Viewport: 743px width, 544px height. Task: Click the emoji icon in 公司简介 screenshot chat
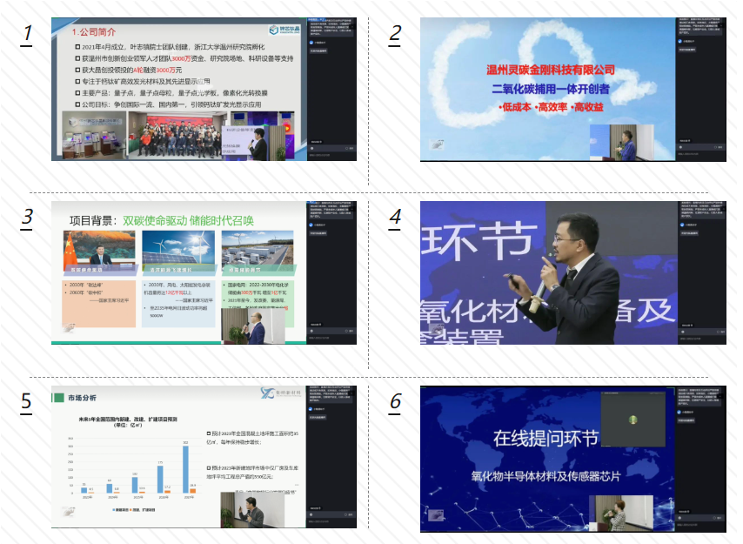(x=311, y=148)
